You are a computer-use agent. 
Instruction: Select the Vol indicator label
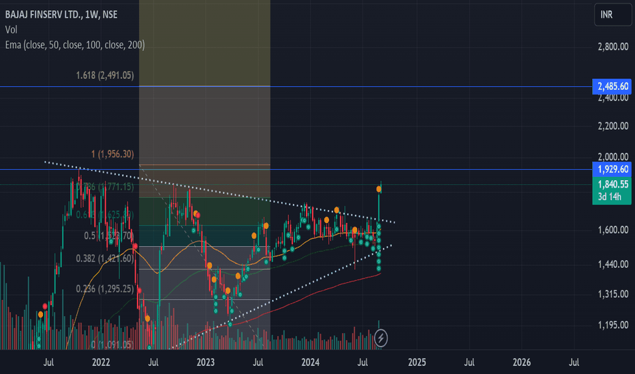[12, 29]
